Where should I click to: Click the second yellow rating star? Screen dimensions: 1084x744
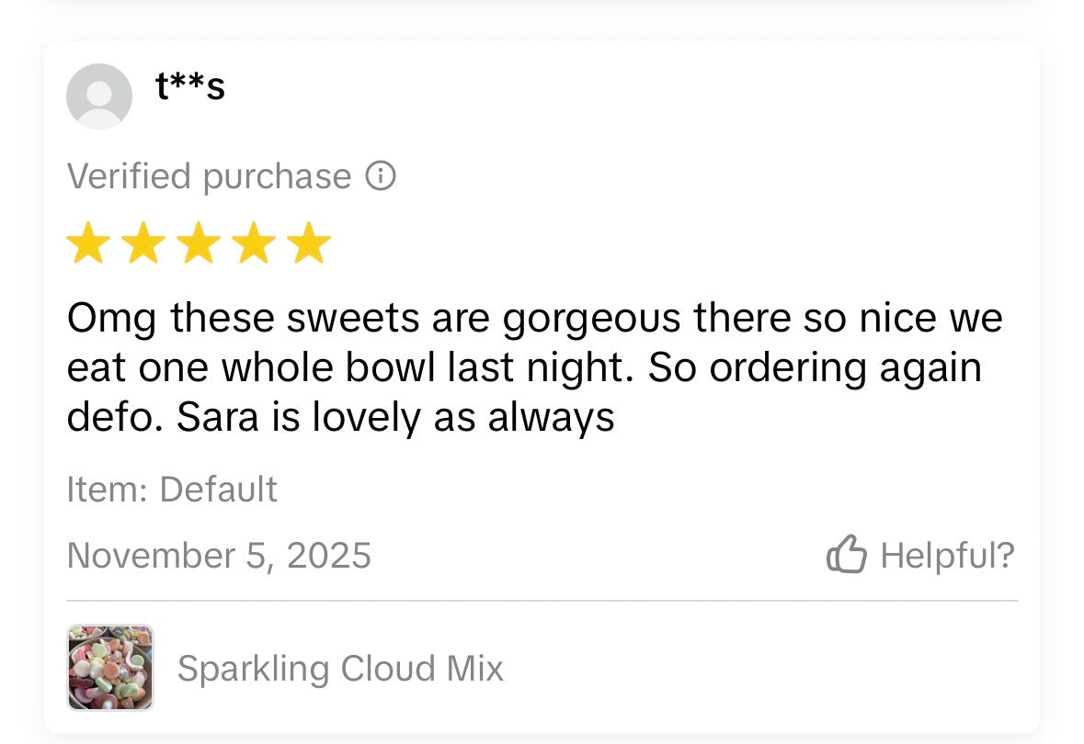point(143,243)
